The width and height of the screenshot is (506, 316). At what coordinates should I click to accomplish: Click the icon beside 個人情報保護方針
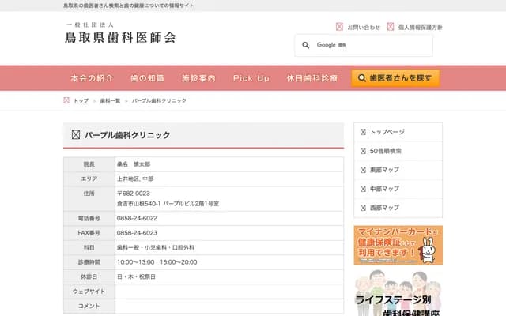pyautogui.click(x=391, y=27)
